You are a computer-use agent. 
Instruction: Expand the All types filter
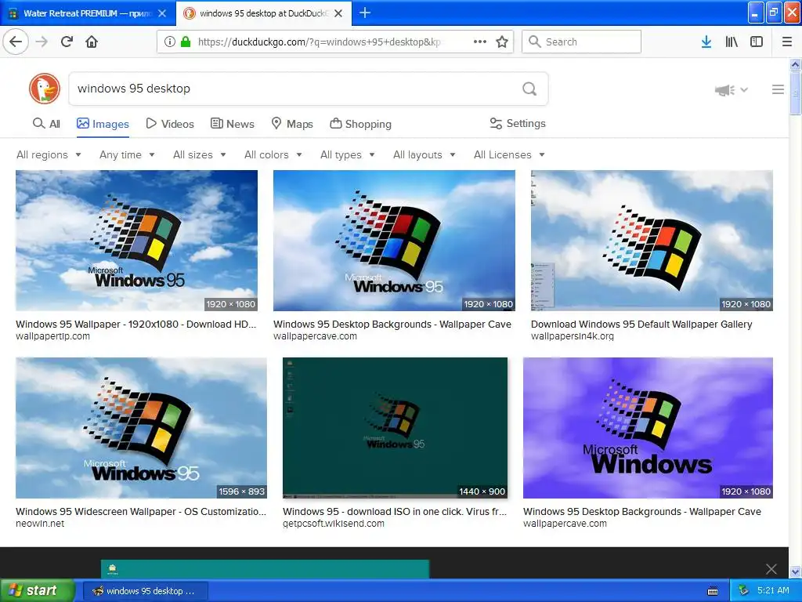click(347, 154)
